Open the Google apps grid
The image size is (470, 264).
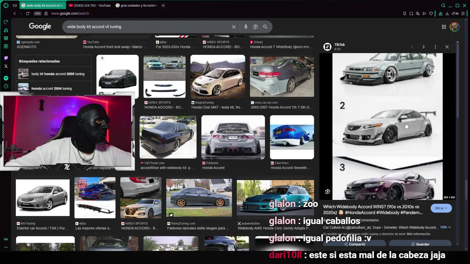[x=444, y=27]
